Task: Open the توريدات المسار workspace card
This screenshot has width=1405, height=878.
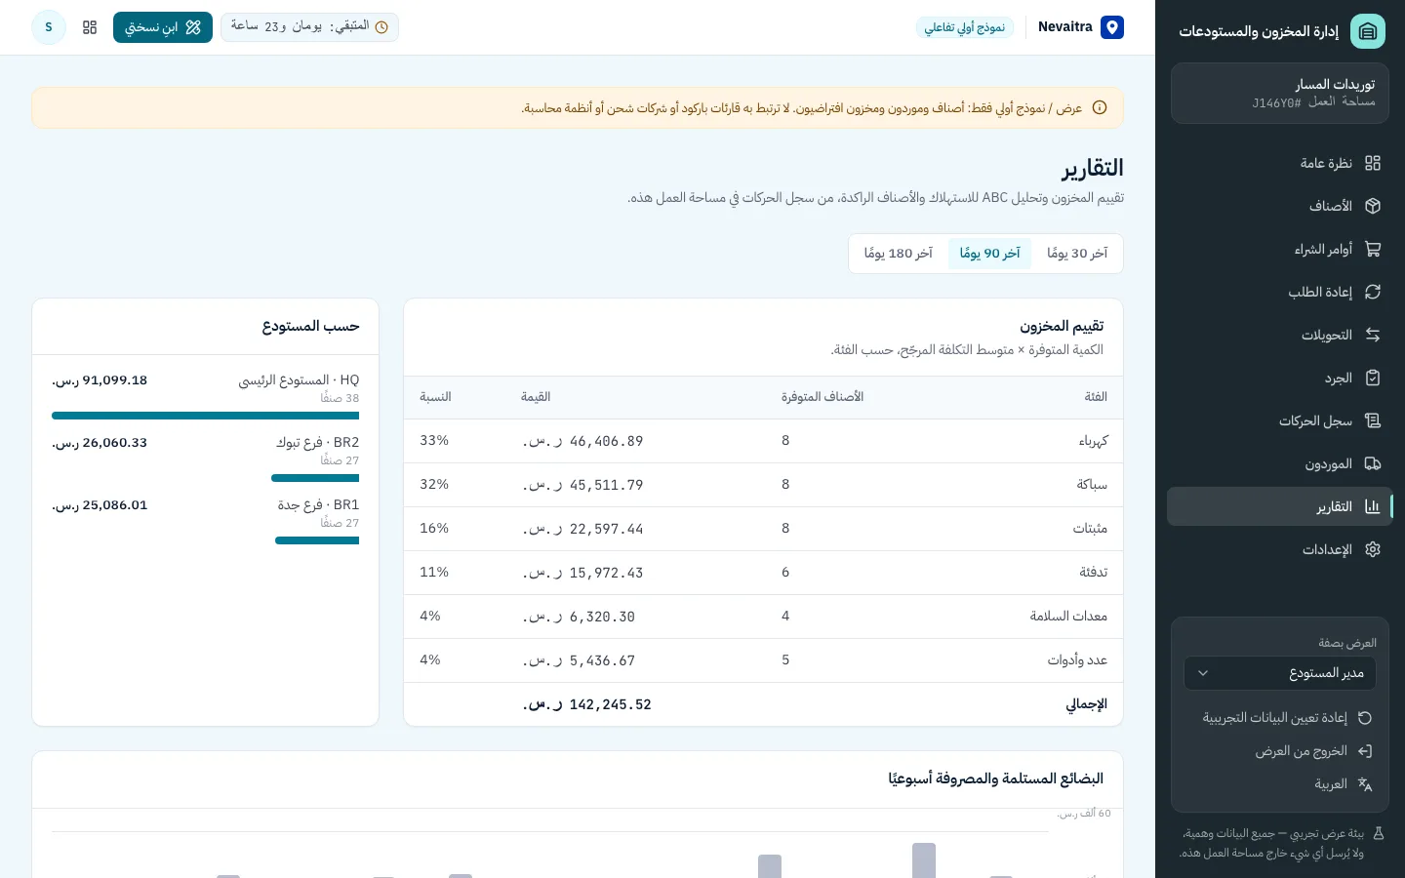Action: tap(1280, 93)
